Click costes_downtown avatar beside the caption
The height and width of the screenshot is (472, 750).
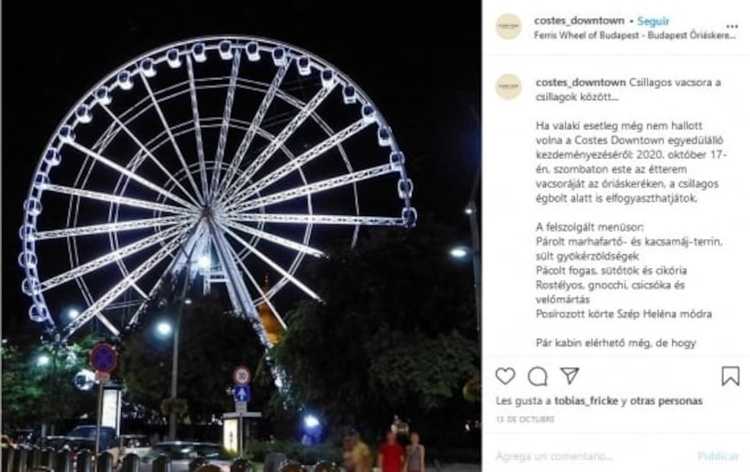click(x=509, y=87)
